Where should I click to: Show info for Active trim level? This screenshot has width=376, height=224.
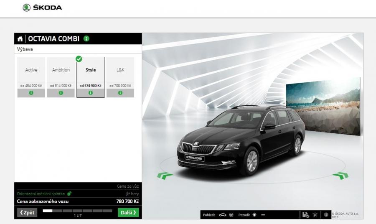point(31,93)
